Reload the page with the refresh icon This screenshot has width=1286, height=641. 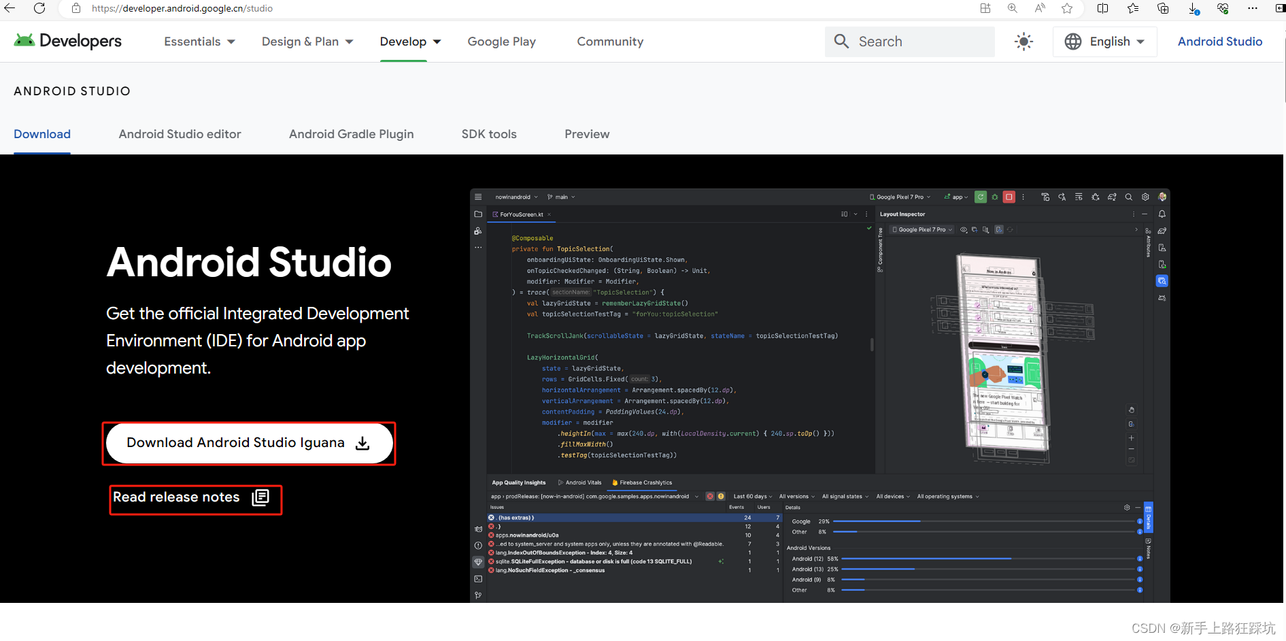click(39, 8)
